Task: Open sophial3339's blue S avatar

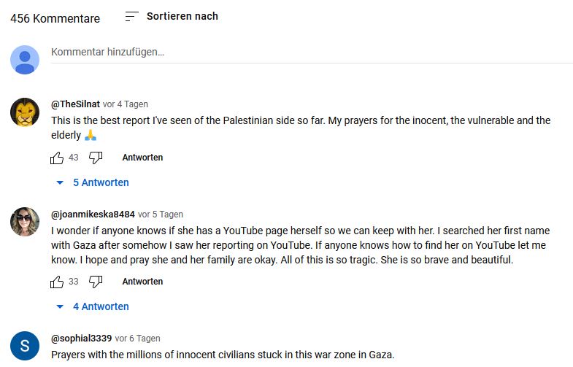Action: 25,346
